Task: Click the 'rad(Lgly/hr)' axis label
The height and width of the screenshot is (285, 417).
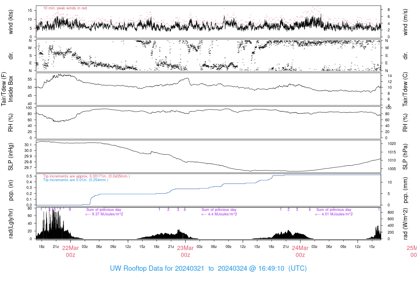Action: (x=11, y=224)
